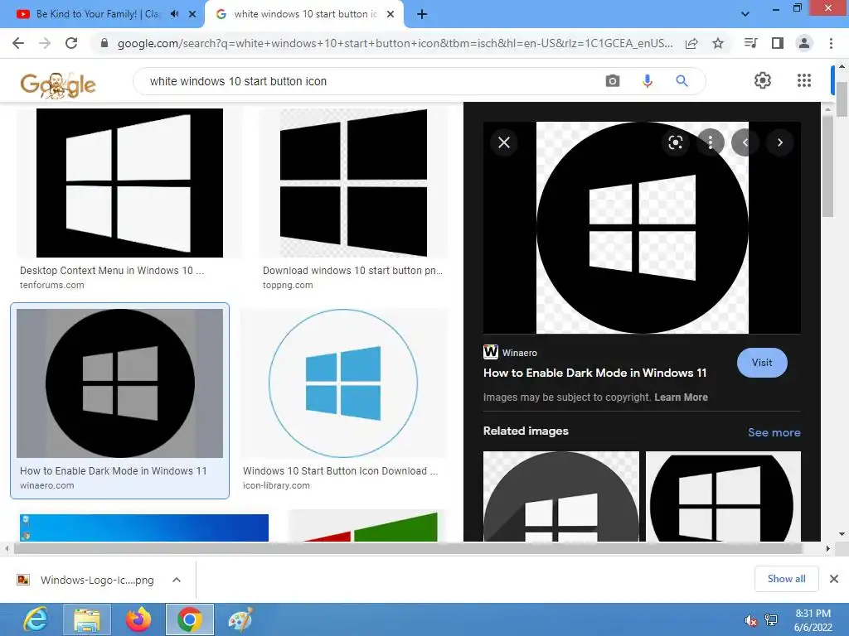The image size is (849, 636).
Task: Close the downloads bar
Action: [x=834, y=579]
